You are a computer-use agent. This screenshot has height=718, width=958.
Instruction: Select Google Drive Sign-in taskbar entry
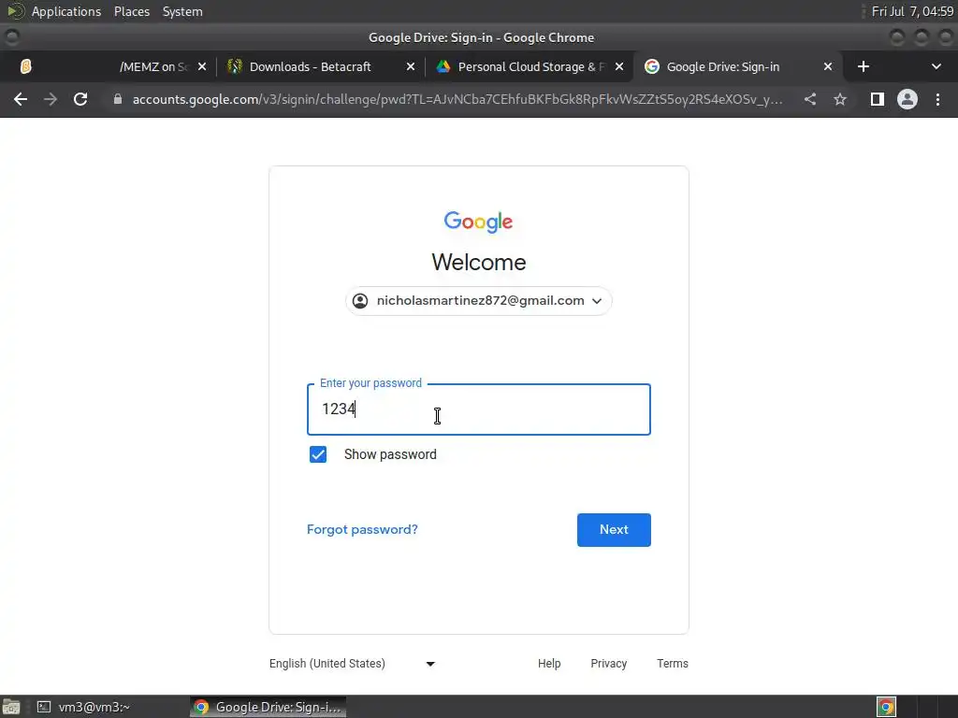point(269,707)
